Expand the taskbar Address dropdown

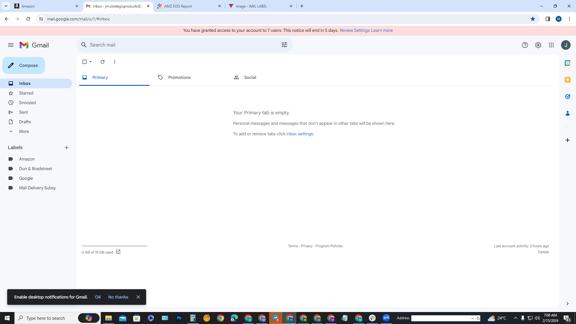[472, 318]
